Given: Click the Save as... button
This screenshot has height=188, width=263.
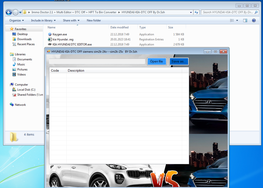Looking at the screenshot, I should [x=179, y=61].
